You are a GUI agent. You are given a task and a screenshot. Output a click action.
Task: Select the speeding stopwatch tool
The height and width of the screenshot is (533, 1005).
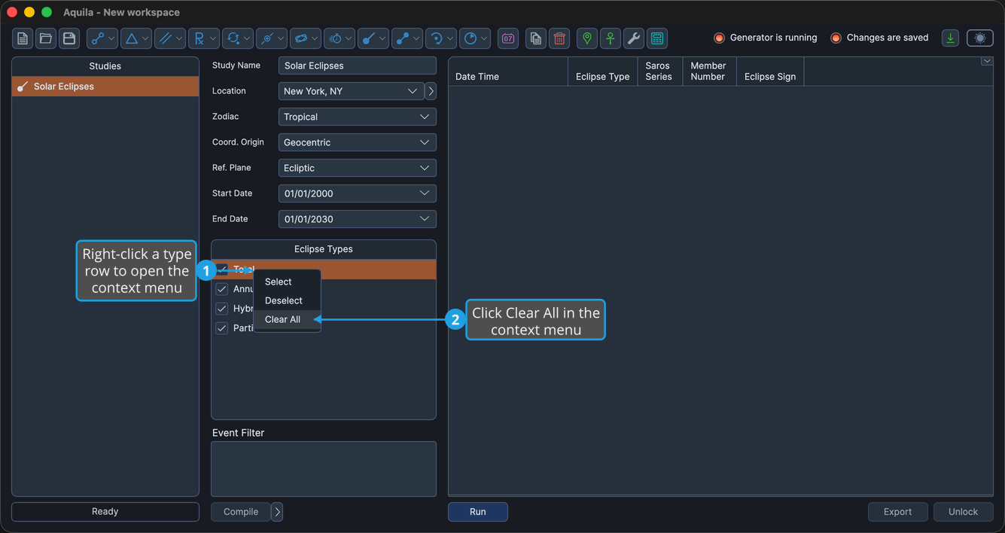[x=340, y=38]
